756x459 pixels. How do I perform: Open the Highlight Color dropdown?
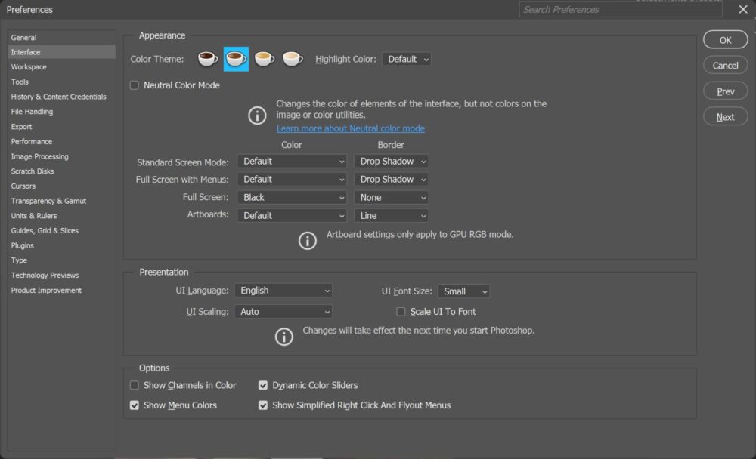coord(407,59)
